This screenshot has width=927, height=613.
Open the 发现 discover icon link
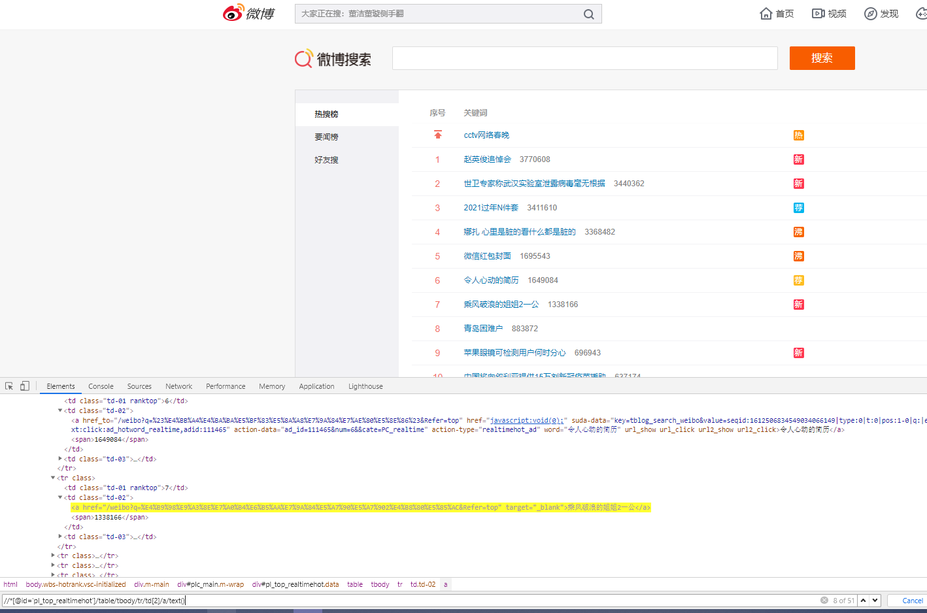tap(881, 14)
